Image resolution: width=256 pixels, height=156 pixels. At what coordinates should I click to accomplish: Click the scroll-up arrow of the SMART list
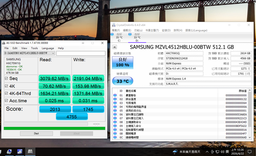[x=250, y=90]
